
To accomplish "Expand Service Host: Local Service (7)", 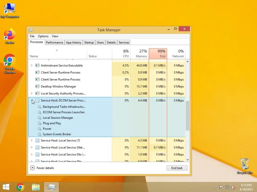I will [32, 140].
